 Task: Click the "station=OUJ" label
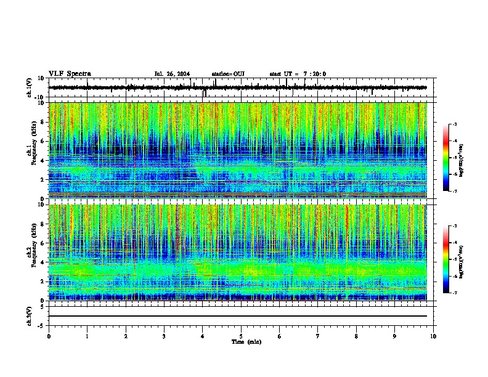pos(228,74)
